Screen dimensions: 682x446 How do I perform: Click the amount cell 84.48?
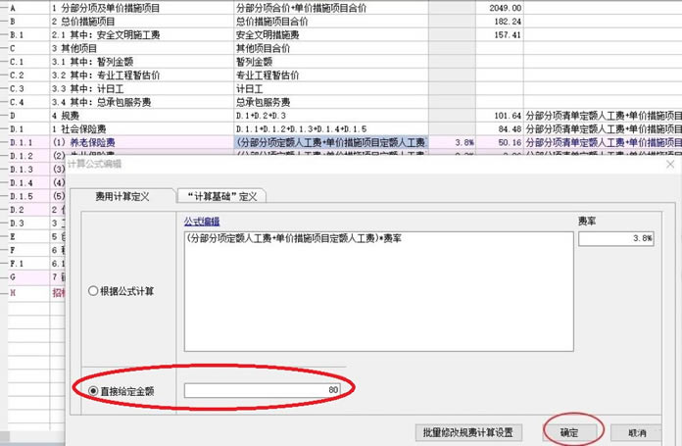[x=500, y=129]
